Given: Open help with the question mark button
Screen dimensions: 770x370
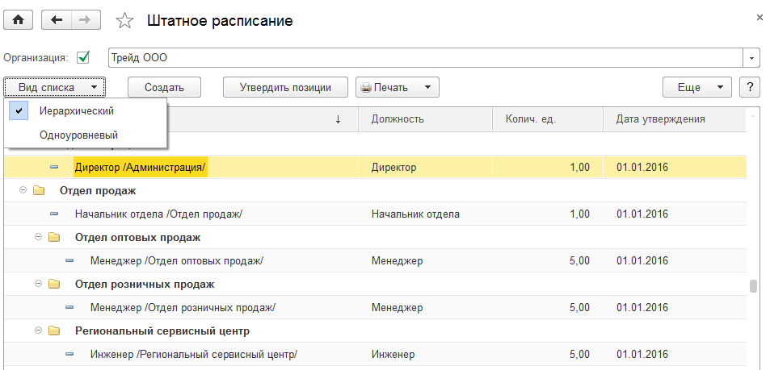Looking at the screenshot, I should point(751,87).
